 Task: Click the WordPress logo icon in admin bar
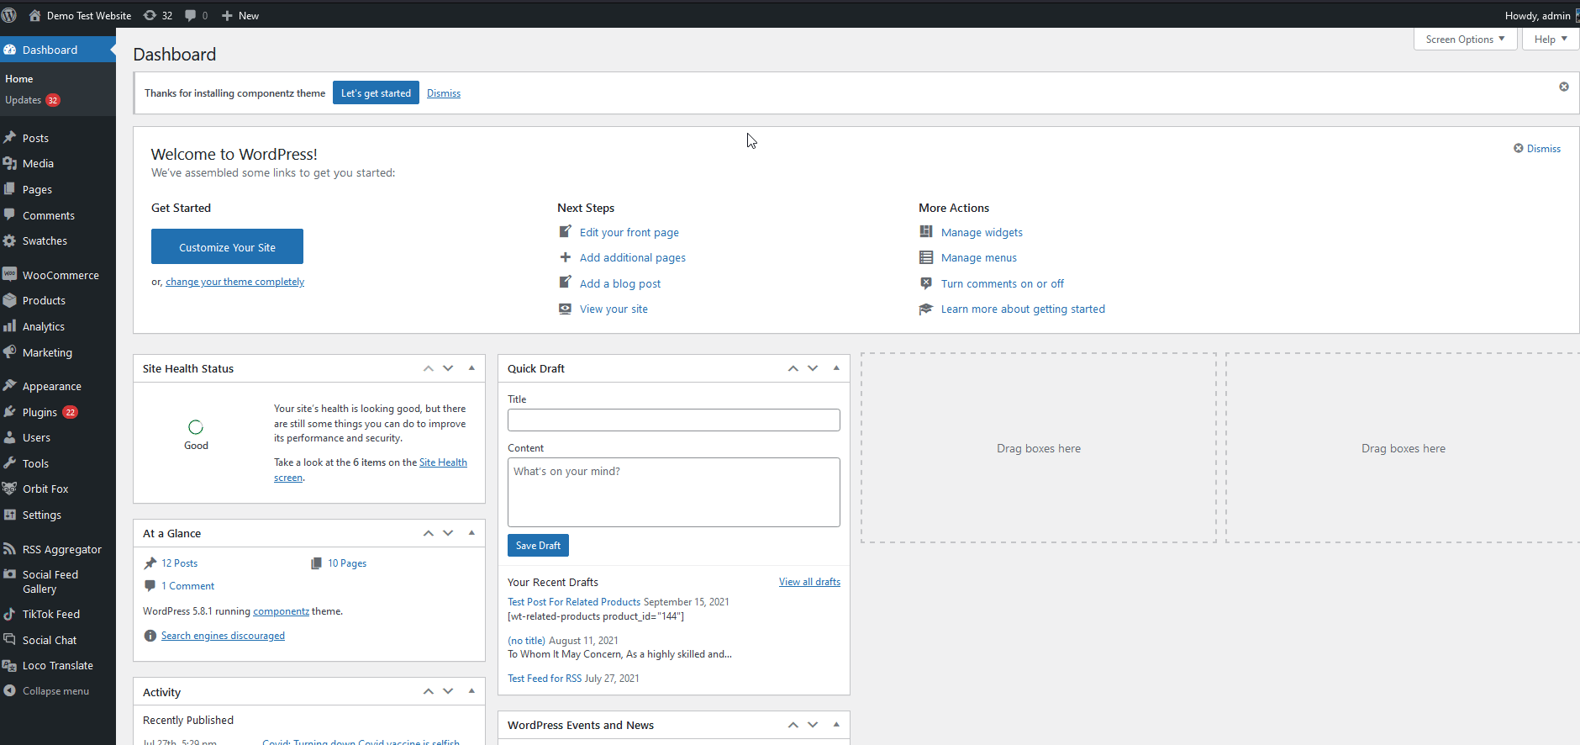(x=9, y=15)
